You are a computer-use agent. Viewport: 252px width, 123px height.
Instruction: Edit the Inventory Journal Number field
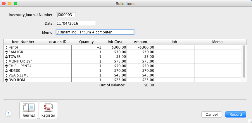(65, 15)
